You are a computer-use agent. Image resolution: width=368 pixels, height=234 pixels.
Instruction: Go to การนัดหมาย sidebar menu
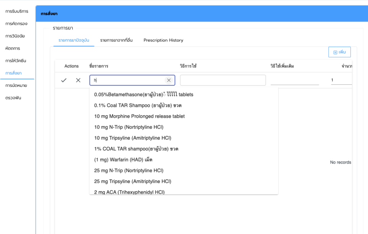tap(16, 85)
